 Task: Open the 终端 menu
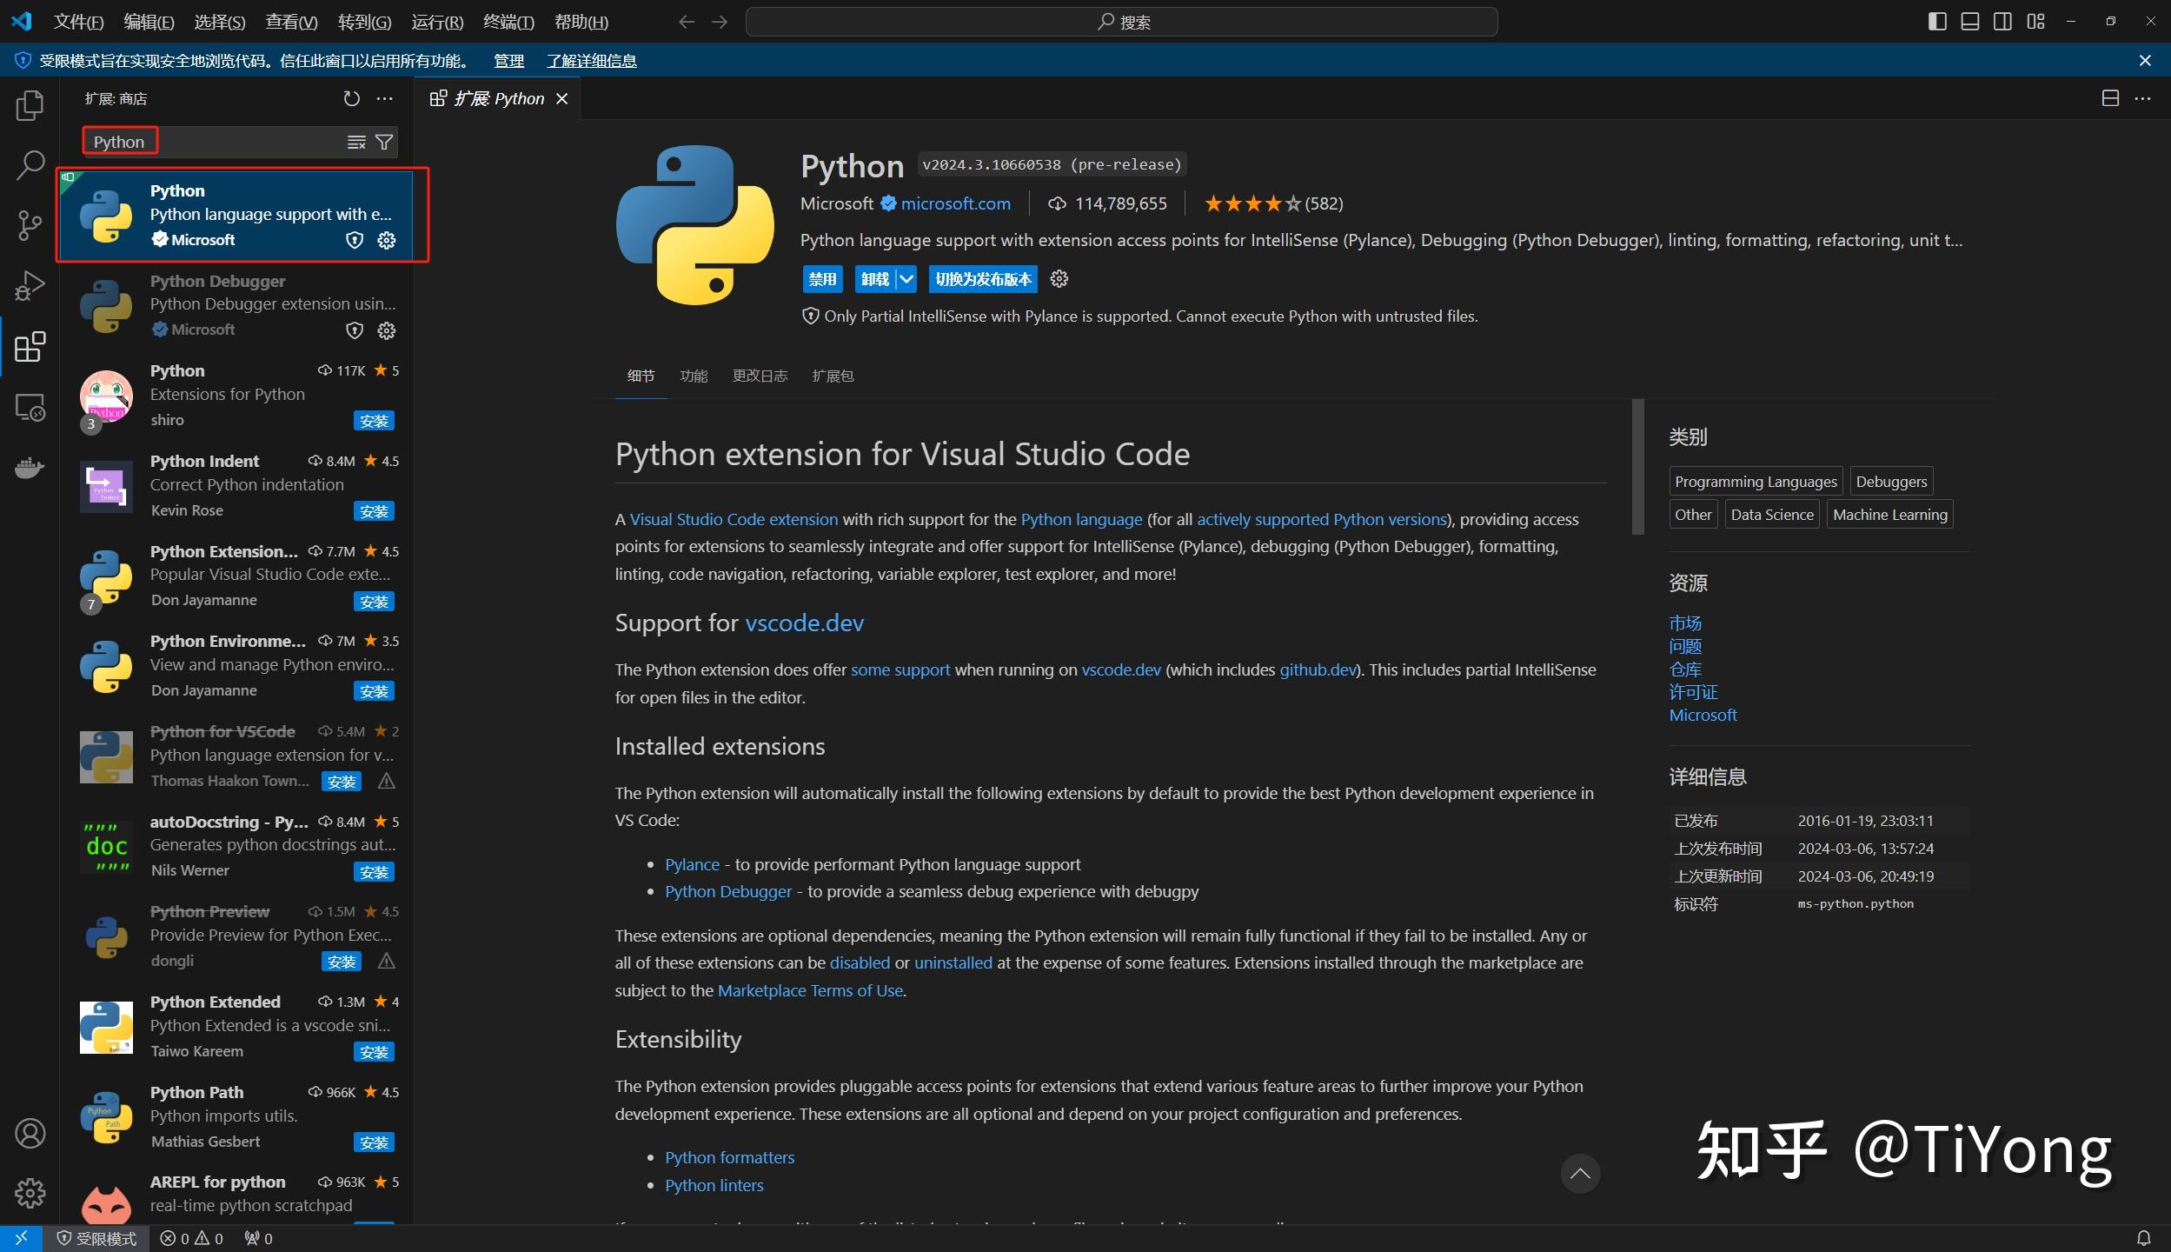508,22
